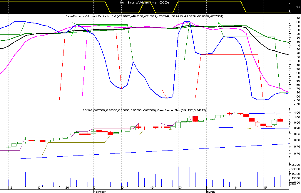Pick date label 26 on the time axis
Screen dimensions: 301x193
pos(67,188)
